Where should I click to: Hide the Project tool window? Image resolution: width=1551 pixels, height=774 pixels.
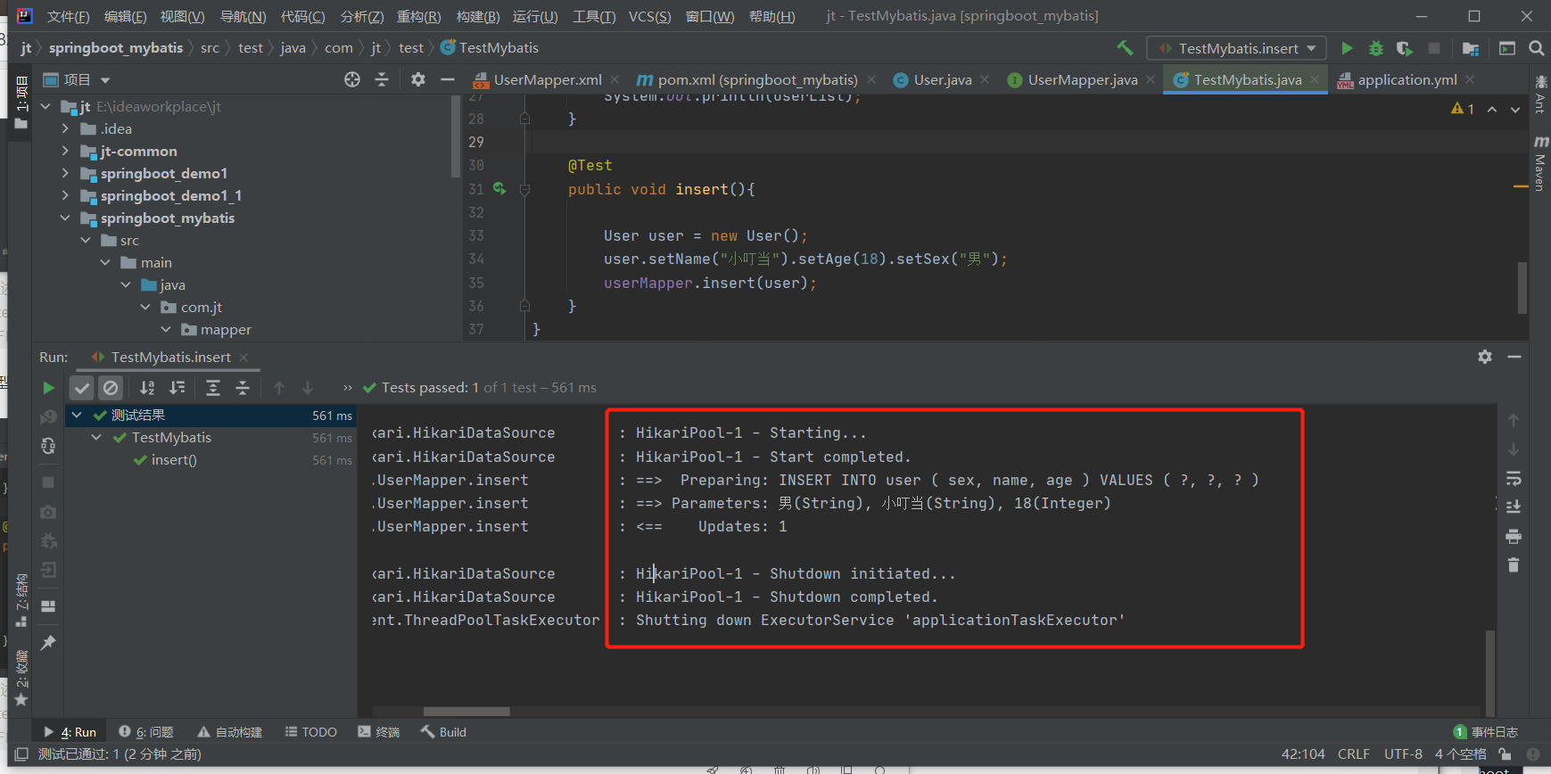coord(448,79)
